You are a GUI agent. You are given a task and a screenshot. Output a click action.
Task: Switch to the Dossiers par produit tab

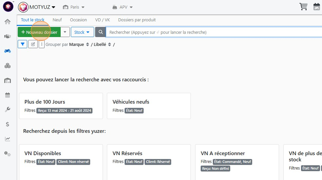pos(137,20)
